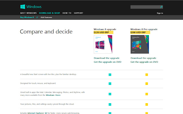Click the teal square in built-in apps row
This screenshot has height=114, width=183.
tap(110, 94)
